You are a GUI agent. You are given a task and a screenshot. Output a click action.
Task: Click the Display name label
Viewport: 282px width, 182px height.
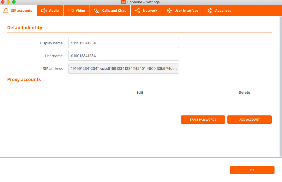[x=51, y=43]
